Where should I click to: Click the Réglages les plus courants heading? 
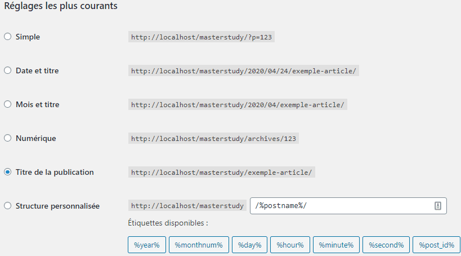pos(61,6)
